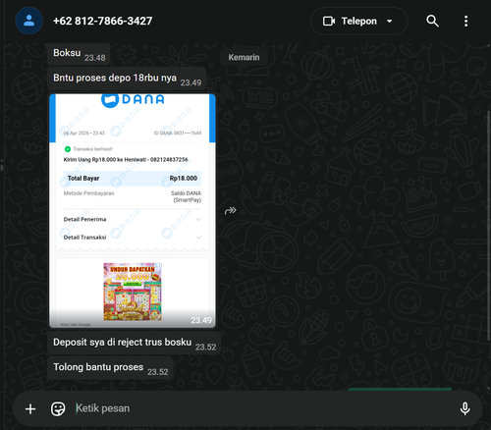The width and height of the screenshot is (491, 430).
Task: Start voice message with microphone icon
Action: click(x=464, y=408)
